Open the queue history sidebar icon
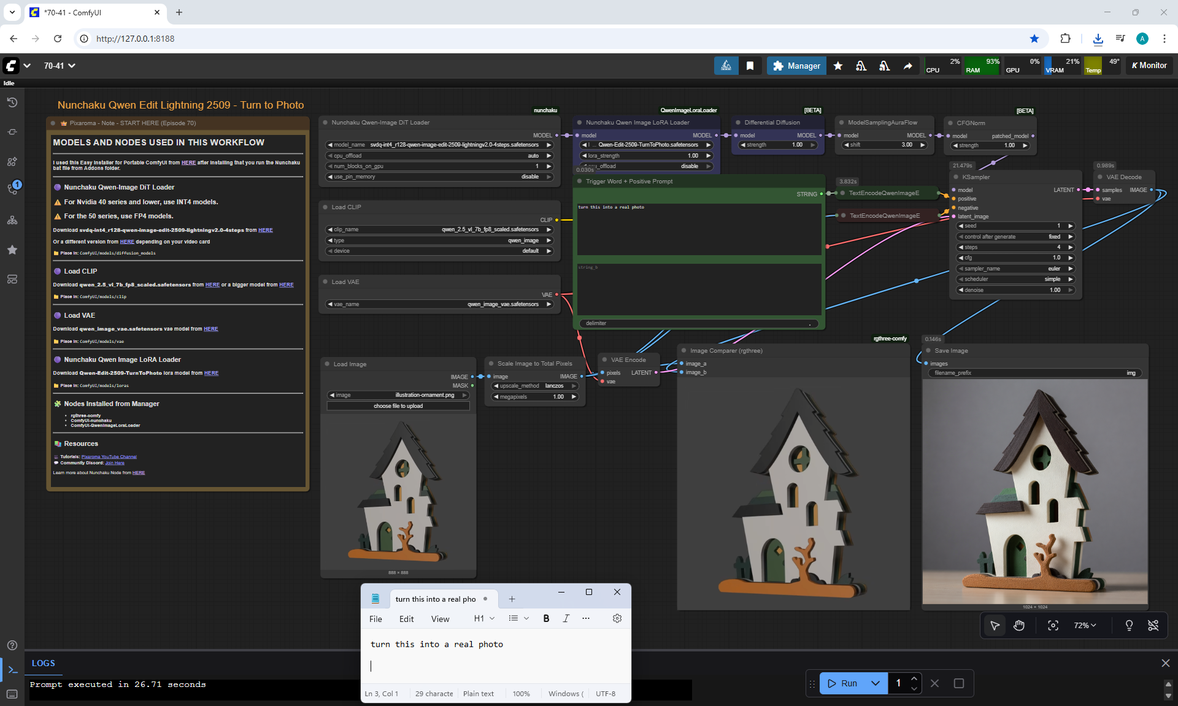 [12, 102]
